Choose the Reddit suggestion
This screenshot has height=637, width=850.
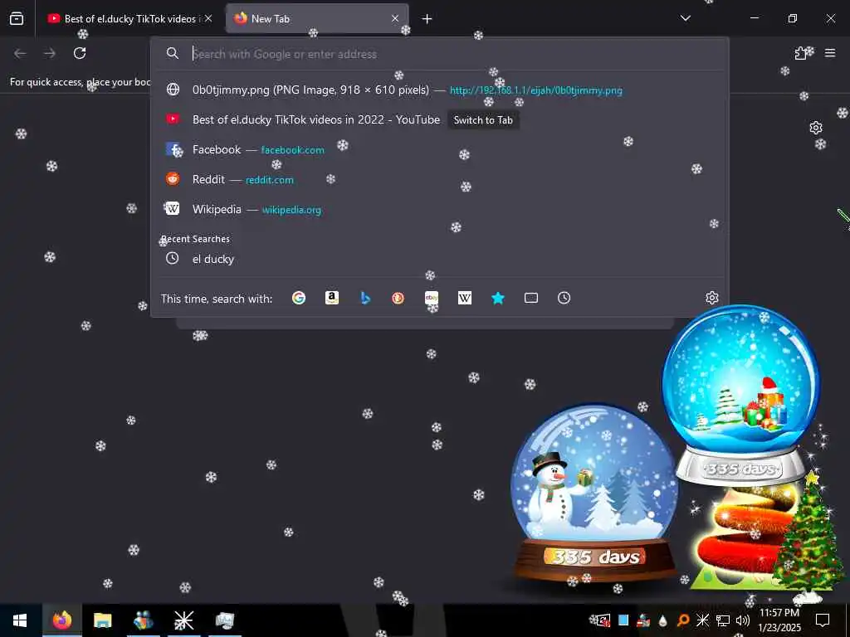[x=440, y=179]
